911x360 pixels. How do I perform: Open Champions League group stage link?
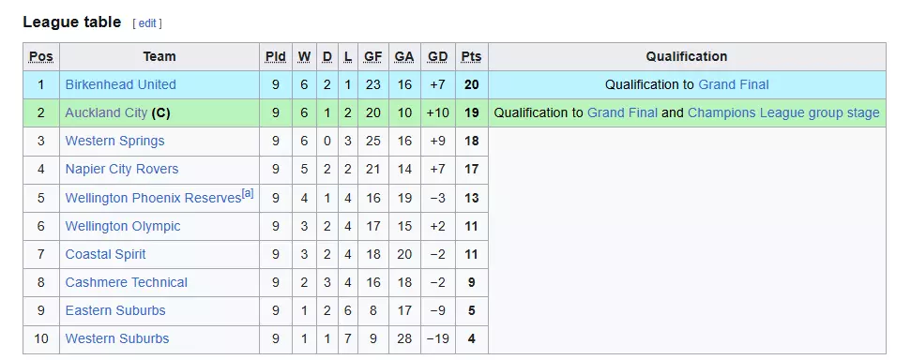tap(783, 112)
